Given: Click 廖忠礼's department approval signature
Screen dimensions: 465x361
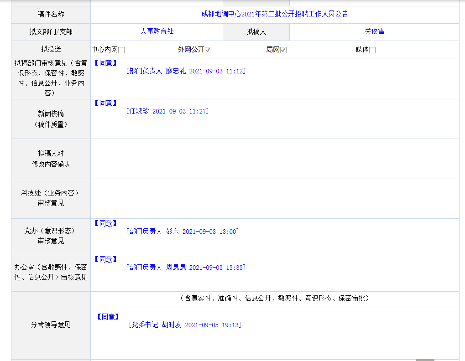Looking at the screenshot, I should (186, 71).
